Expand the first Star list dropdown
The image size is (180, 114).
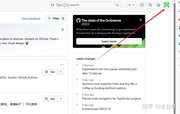[61, 72]
